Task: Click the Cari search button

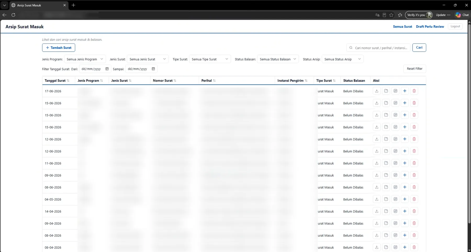Action: 419,47
